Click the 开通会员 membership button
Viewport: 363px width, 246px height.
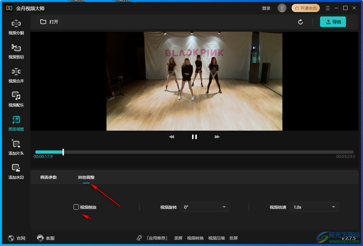(x=306, y=8)
